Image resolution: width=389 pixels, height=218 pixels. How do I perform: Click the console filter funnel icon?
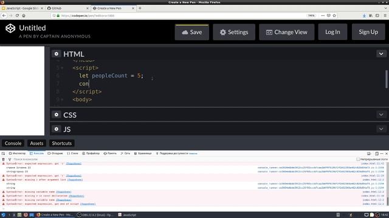tap(10, 159)
